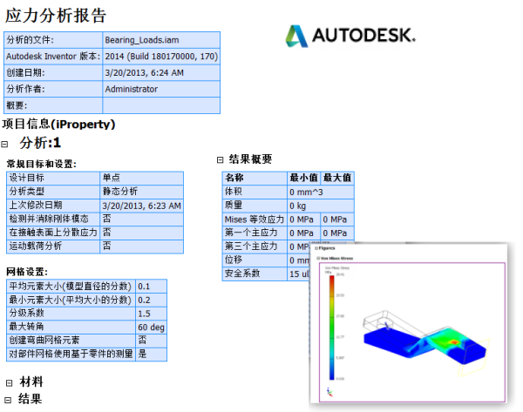The height and width of the screenshot is (412, 523).
Task: Click the 上次修改日期 label cell
Action: point(53,206)
